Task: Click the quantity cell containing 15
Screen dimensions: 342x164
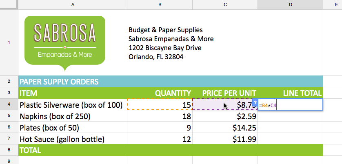Action: pyautogui.click(x=160, y=105)
